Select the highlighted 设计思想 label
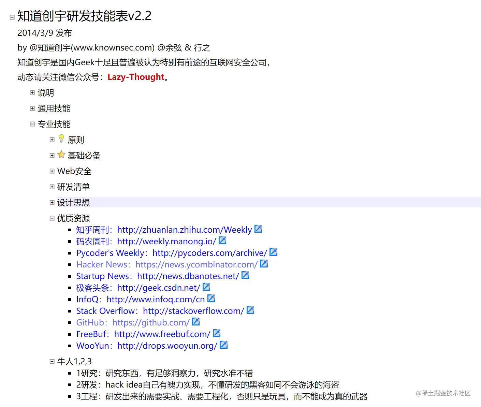This screenshot has width=481, height=407. (x=73, y=203)
